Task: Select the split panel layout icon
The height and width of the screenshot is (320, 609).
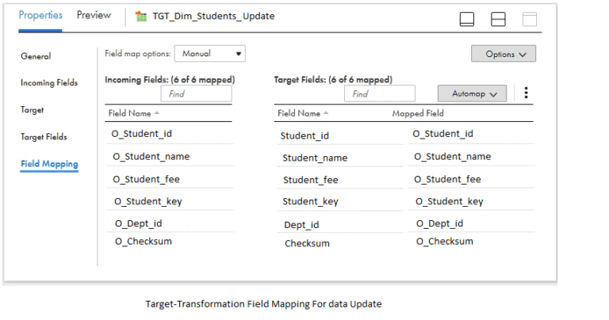Action: click(x=498, y=19)
